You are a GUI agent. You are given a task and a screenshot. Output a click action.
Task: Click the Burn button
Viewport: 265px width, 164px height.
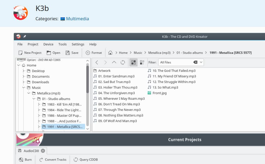pyautogui.click(x=25, y=160)
